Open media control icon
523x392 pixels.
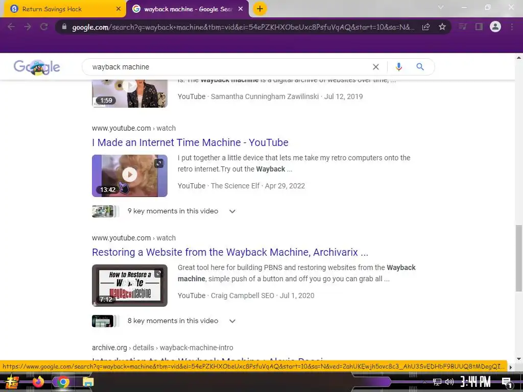462,27
